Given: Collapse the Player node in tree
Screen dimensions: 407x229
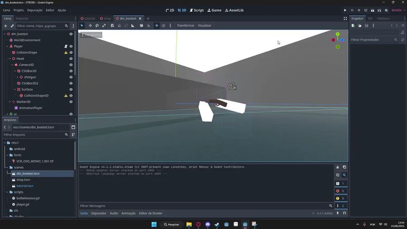Looking at the screenshot, I should coord(7,46).
